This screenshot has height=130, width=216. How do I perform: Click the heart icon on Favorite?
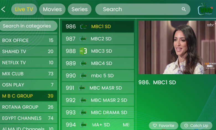click(155, 126)
